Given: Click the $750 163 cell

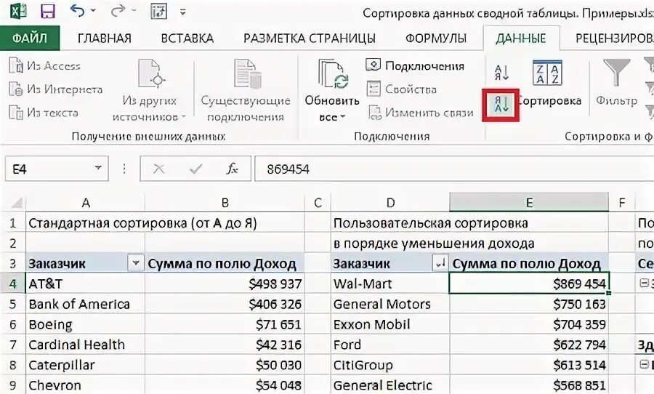Looking at the screenshot, I should [529, 304].
